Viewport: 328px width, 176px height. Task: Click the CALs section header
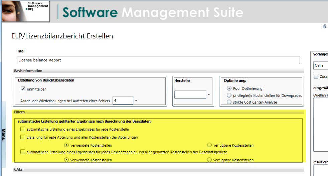tap(19, 170)
